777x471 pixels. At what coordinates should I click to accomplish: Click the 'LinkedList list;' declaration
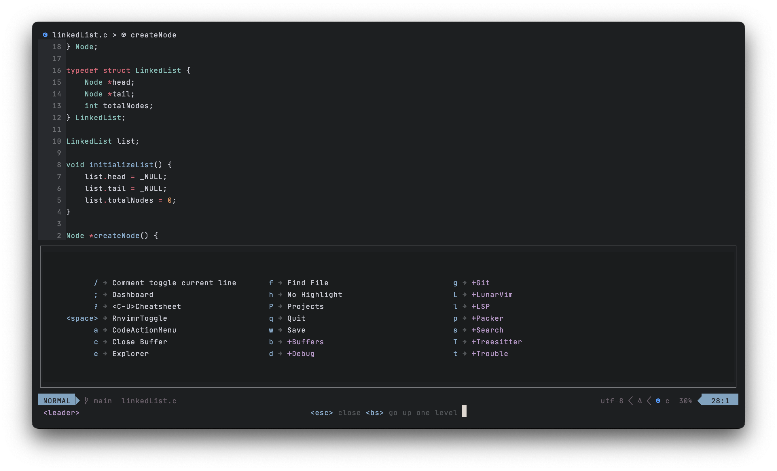point(103,141)
